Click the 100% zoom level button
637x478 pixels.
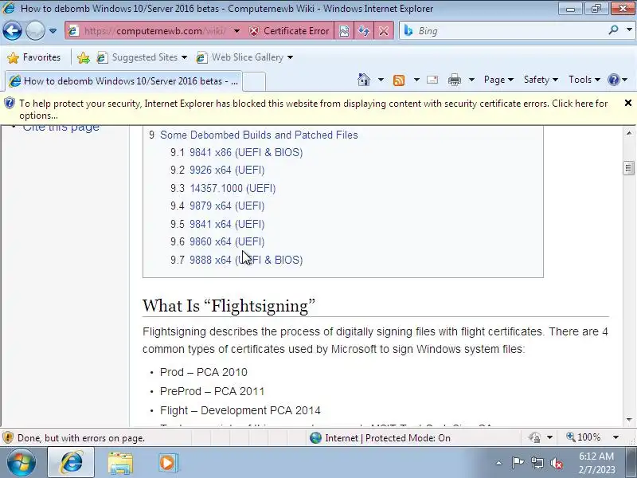tap(584, 437)
